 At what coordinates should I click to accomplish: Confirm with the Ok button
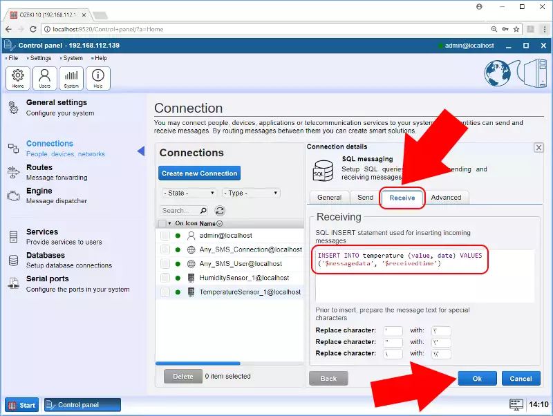click(x=477, y=378)
